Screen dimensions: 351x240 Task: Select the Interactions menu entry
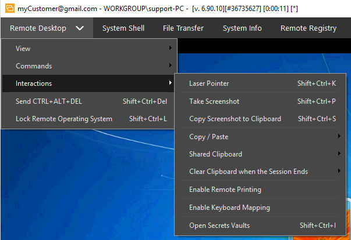click(87, 83)
